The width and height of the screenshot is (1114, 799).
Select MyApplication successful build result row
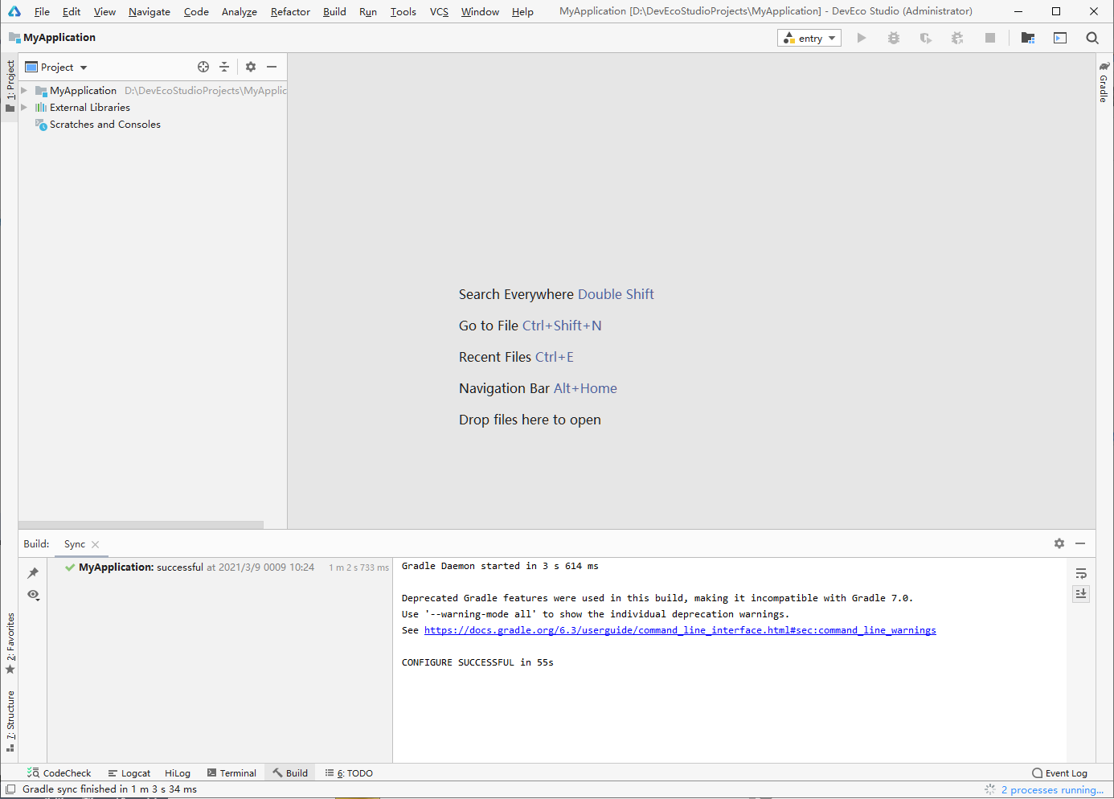[219, 567]
